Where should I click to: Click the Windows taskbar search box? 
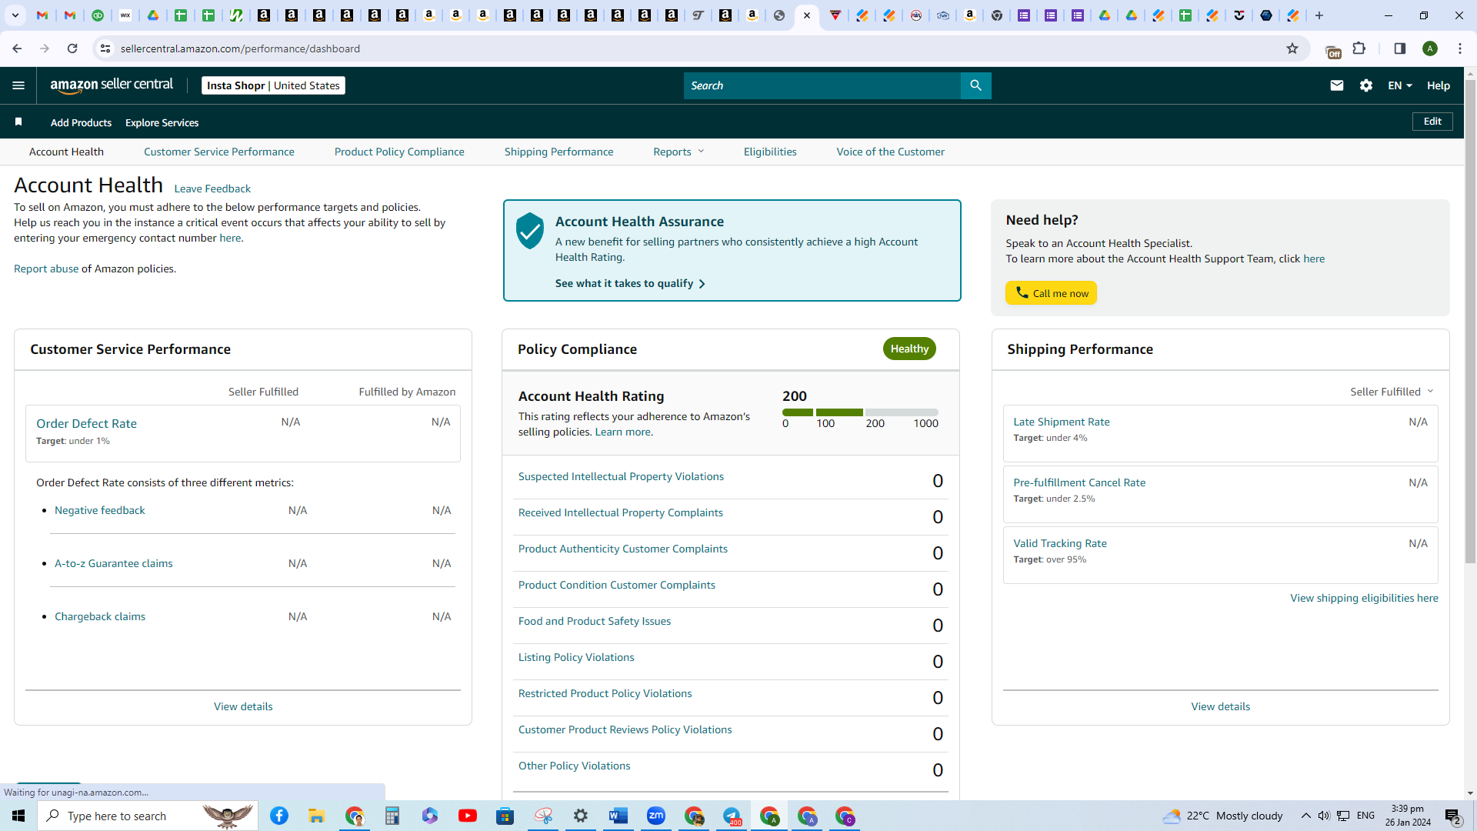(148, 816)
